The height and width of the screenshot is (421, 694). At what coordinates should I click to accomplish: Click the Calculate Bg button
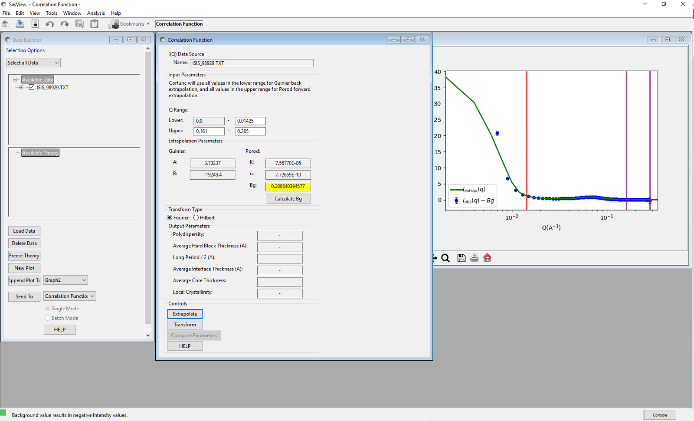click(288, 198)
